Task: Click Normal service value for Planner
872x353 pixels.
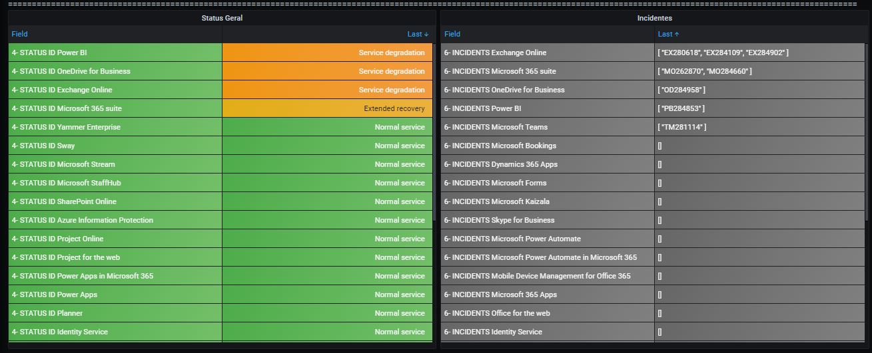Action: pyautogui.click(x=327, y=313)
